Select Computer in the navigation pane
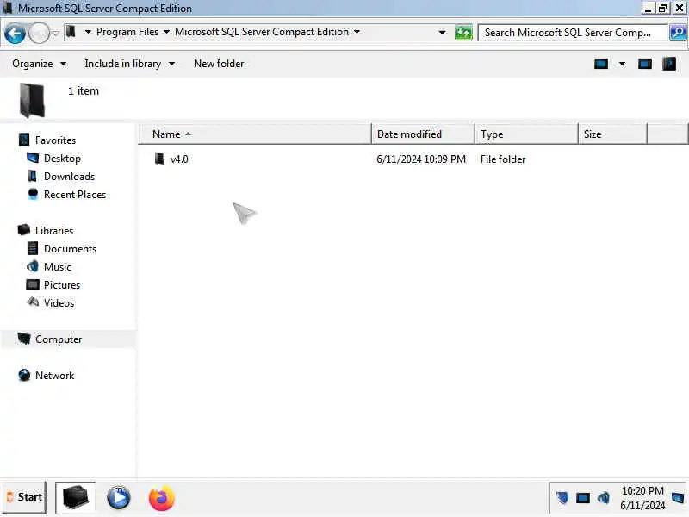Viewport: 689px width, 517px height. click(59, 339)
